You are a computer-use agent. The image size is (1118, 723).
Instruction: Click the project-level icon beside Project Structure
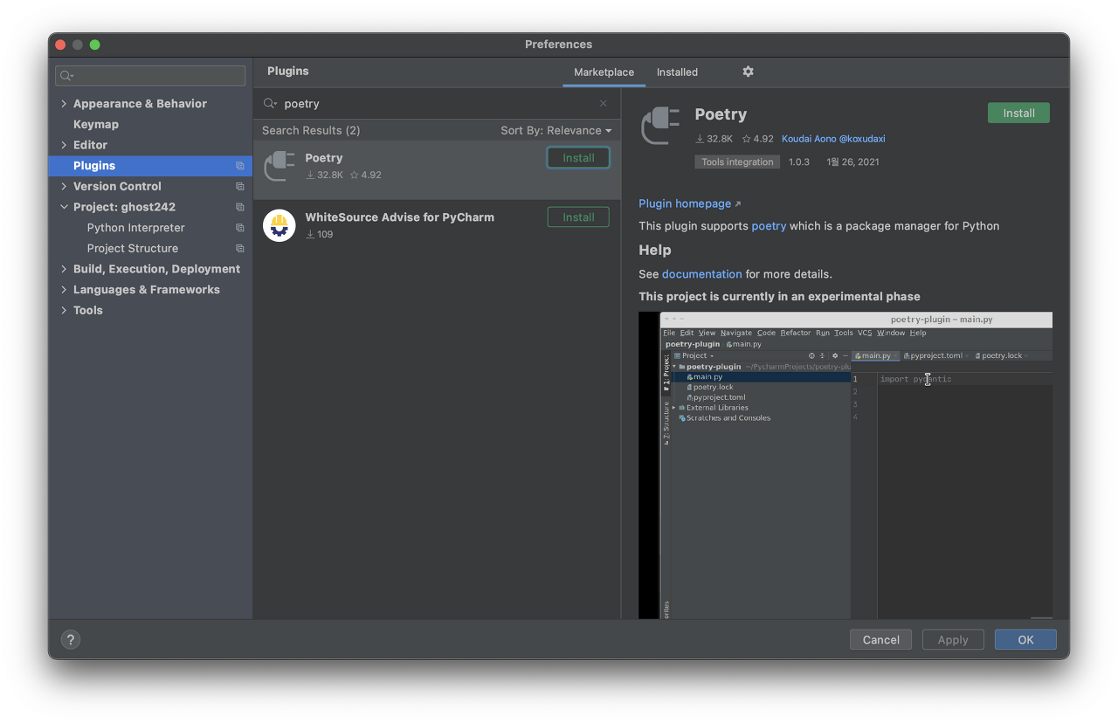[240, 248]
